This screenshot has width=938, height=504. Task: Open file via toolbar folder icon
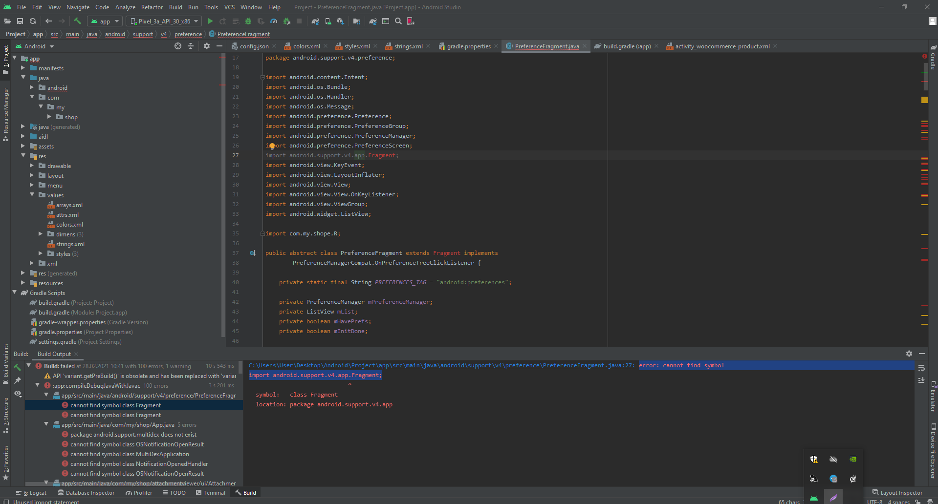pos(7,21)
